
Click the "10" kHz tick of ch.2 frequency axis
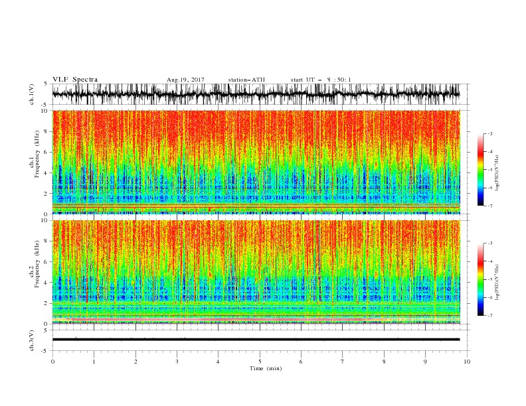pos(46,220)
